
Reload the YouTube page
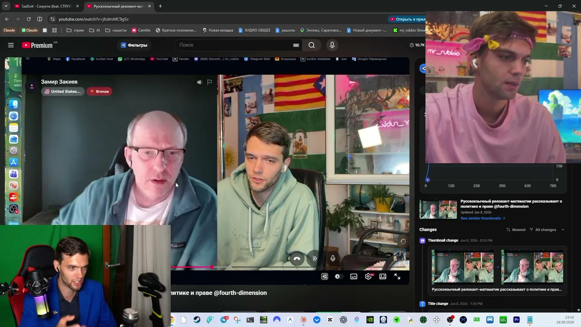tap(29, 19)
